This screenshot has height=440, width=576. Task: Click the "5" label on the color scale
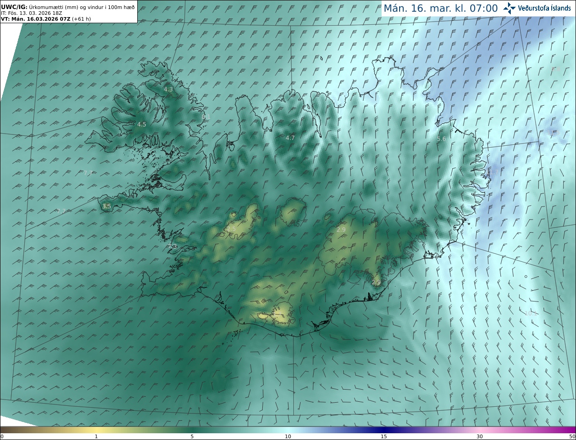point(192,436)
